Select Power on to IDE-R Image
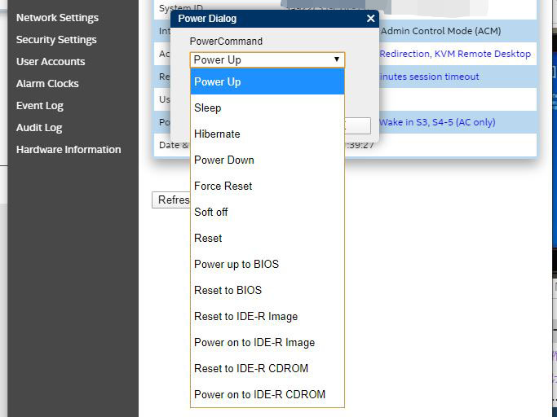This screenshot has height=417, width=557. 267,342
